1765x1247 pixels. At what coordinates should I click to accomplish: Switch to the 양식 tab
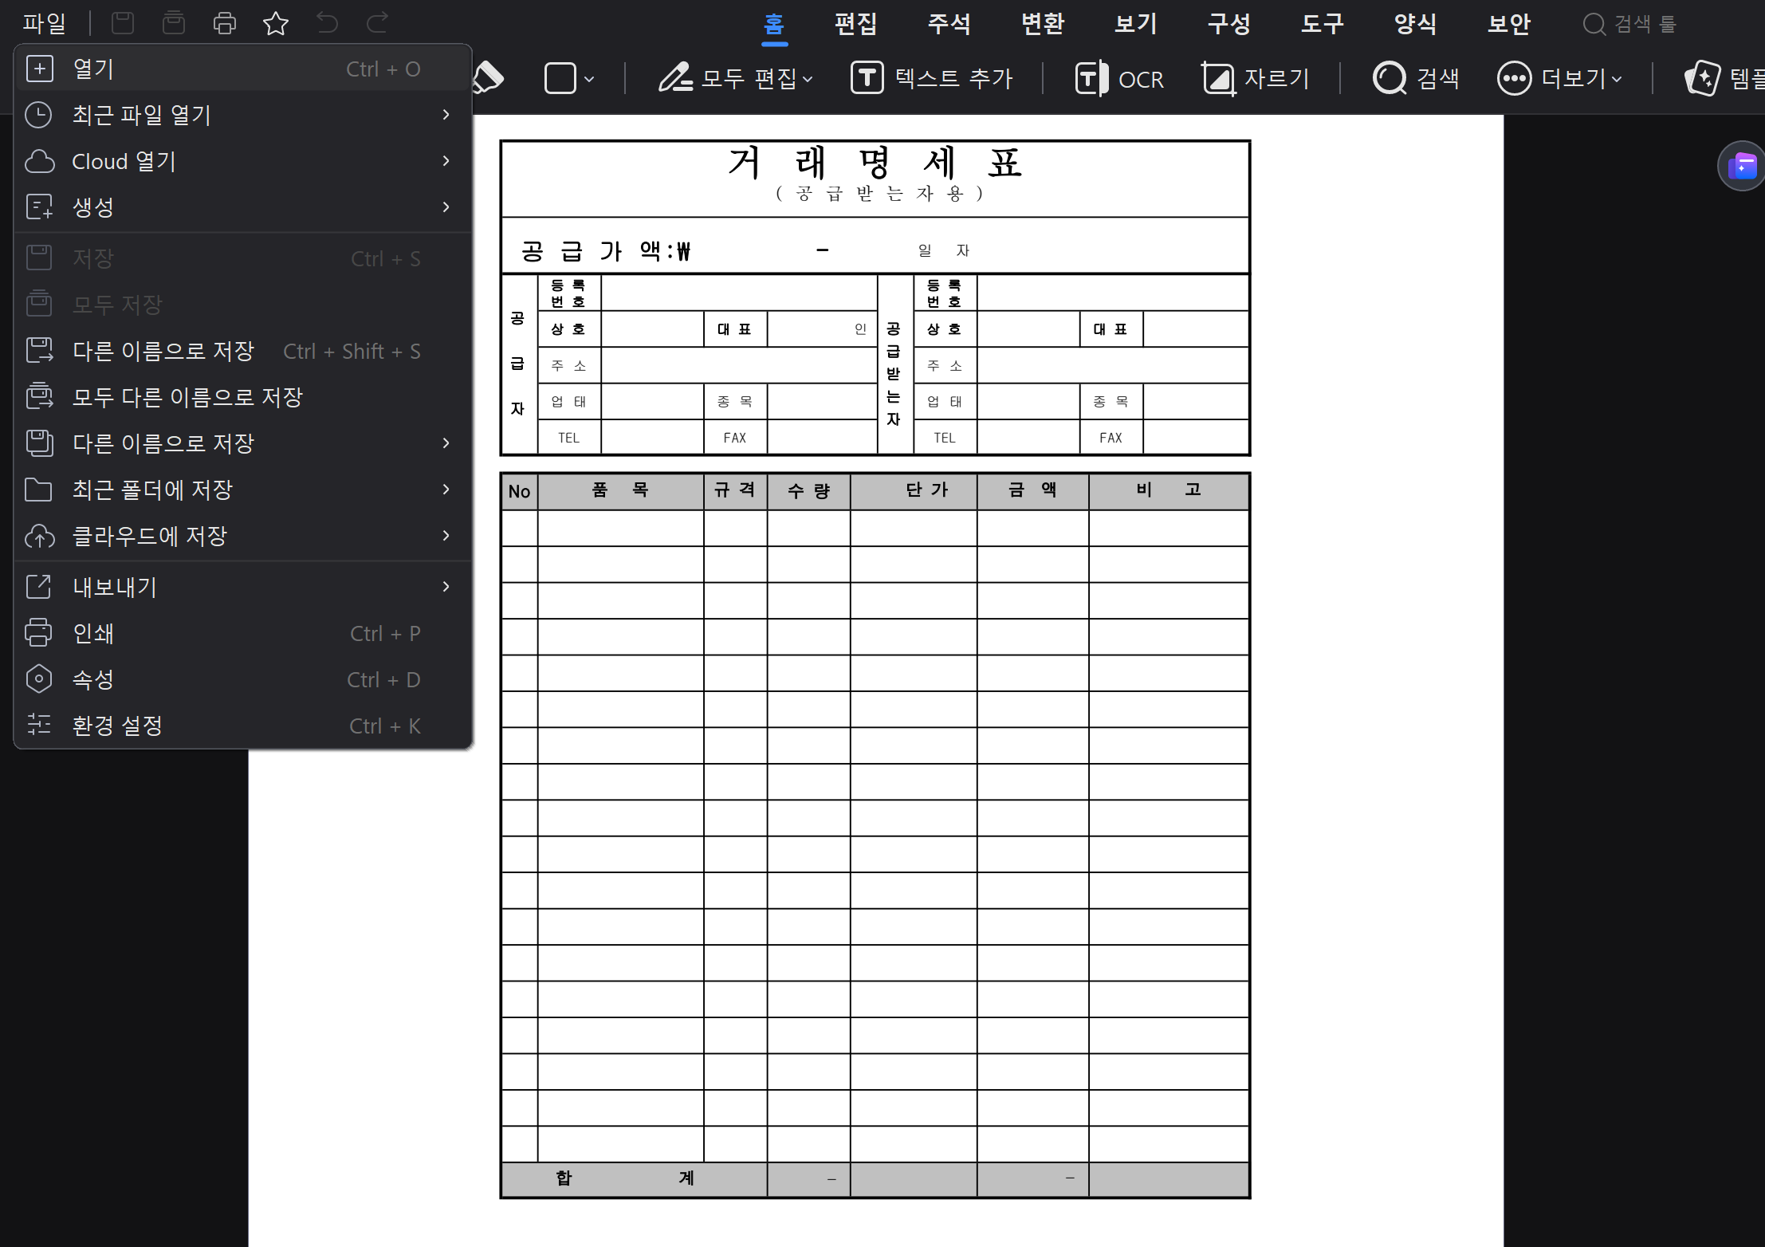click(x=1416, y=24)
